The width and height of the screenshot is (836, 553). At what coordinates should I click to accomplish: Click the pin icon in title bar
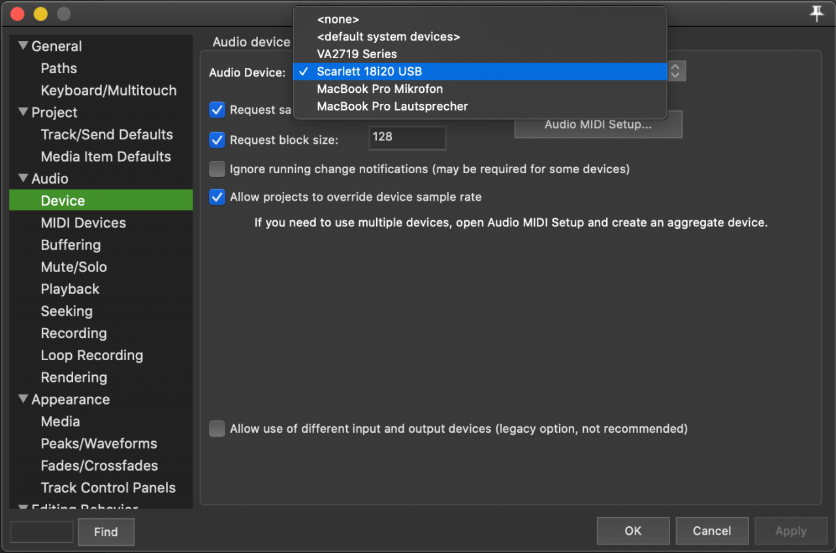pyautogui.click(x=816, y=14)
